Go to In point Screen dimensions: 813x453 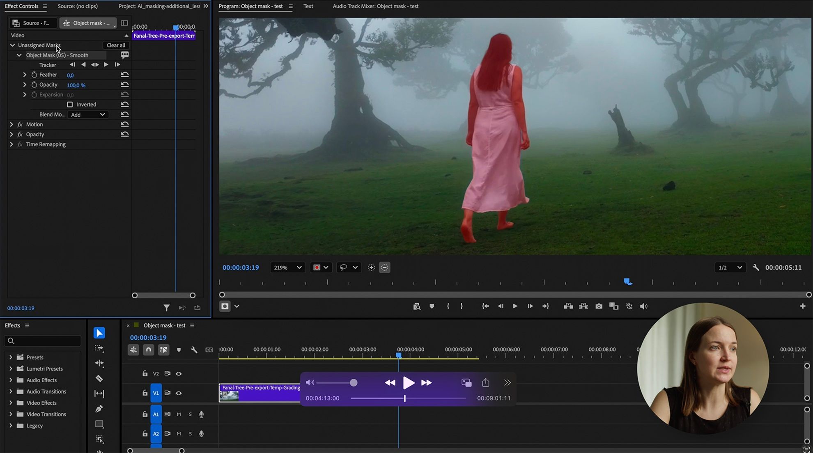(x=485, y=306)
